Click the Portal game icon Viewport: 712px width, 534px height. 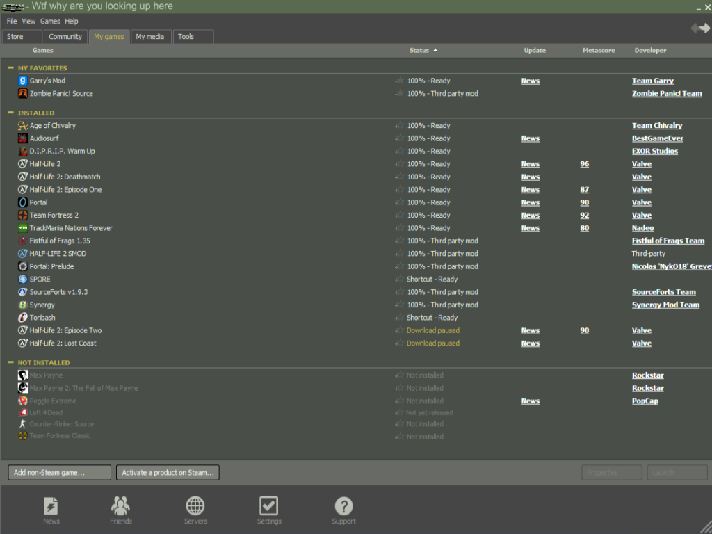click(x=23, y=202)
